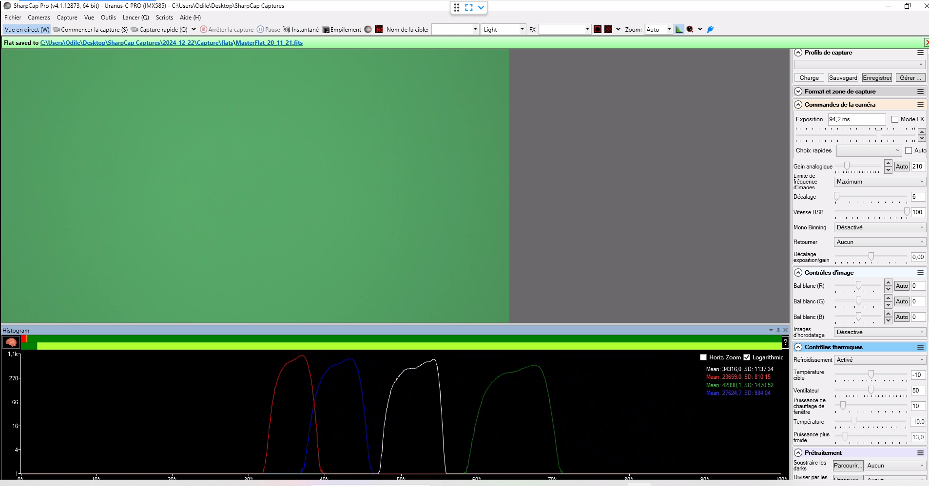Click the Gain analogique slider handle
Screen dimensions: 929x486
(x=847, y=166)
